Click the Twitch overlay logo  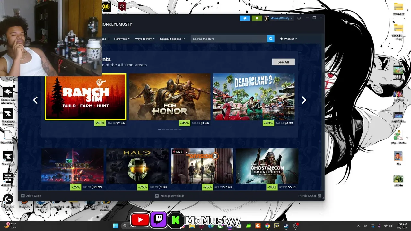coord(158,219)
